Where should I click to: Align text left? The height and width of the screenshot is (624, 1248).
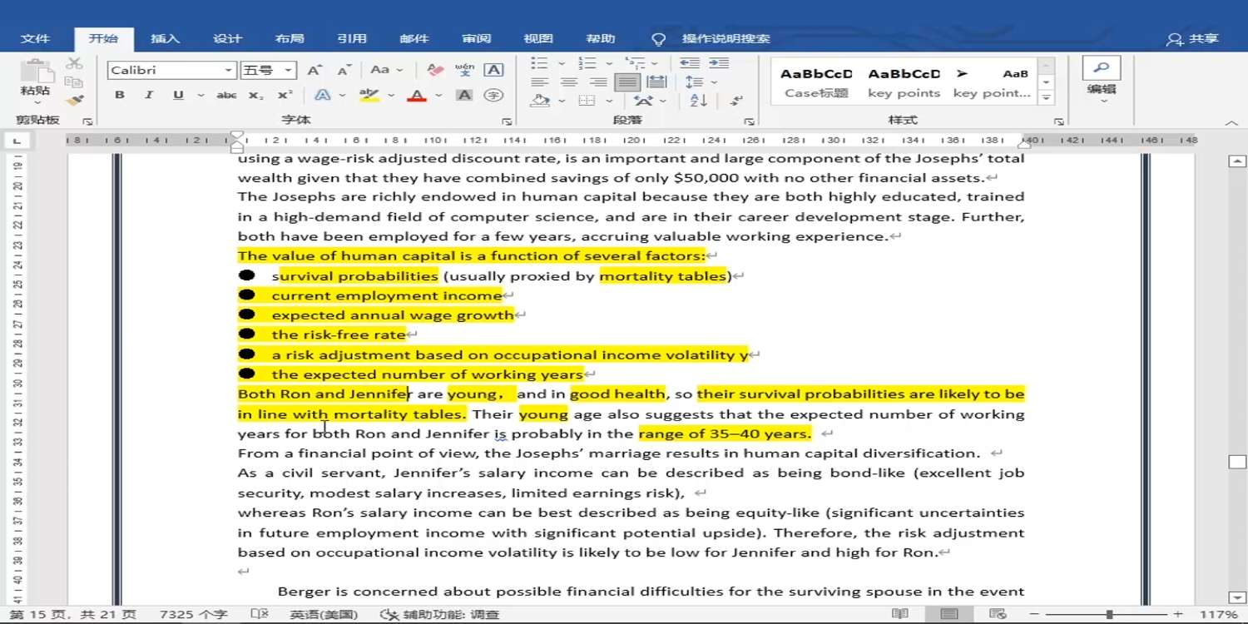click(540, 82)
